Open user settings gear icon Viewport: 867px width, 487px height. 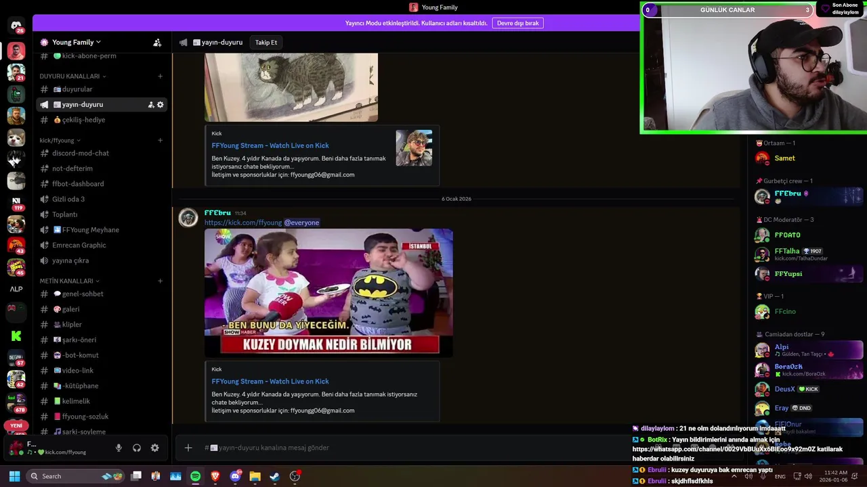pos(155,448)
